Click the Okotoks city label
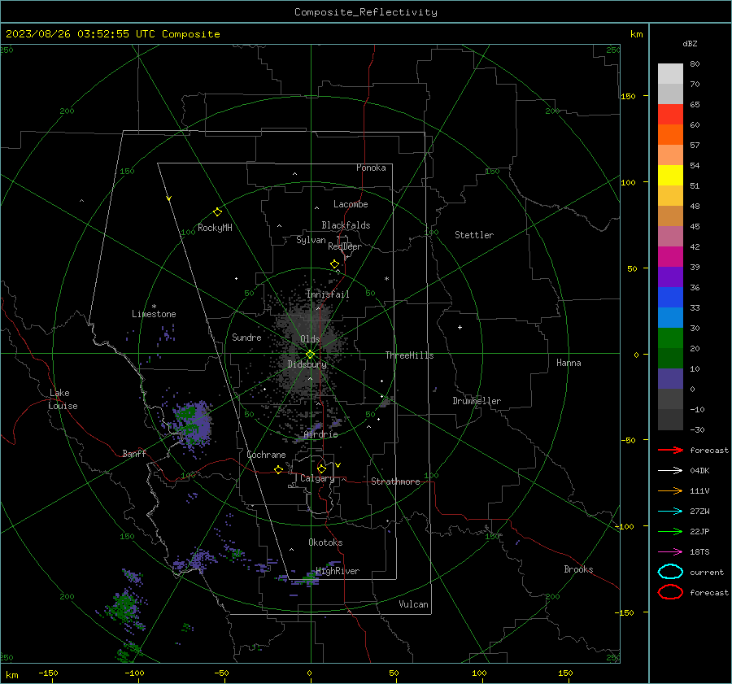 pos(325,542)
